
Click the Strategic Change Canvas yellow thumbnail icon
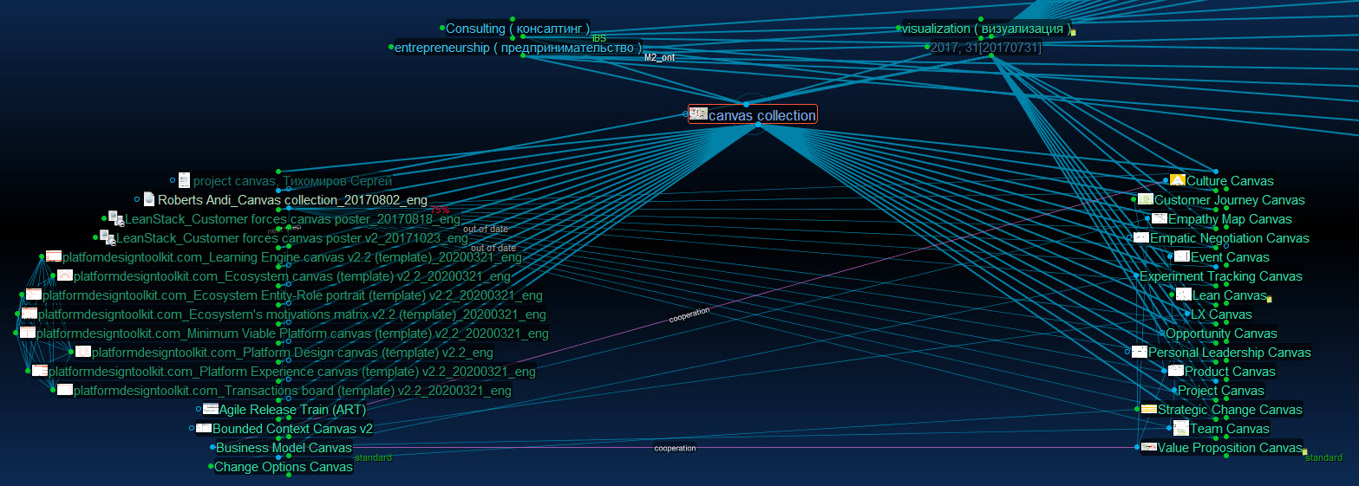[x=1147, y=409]
